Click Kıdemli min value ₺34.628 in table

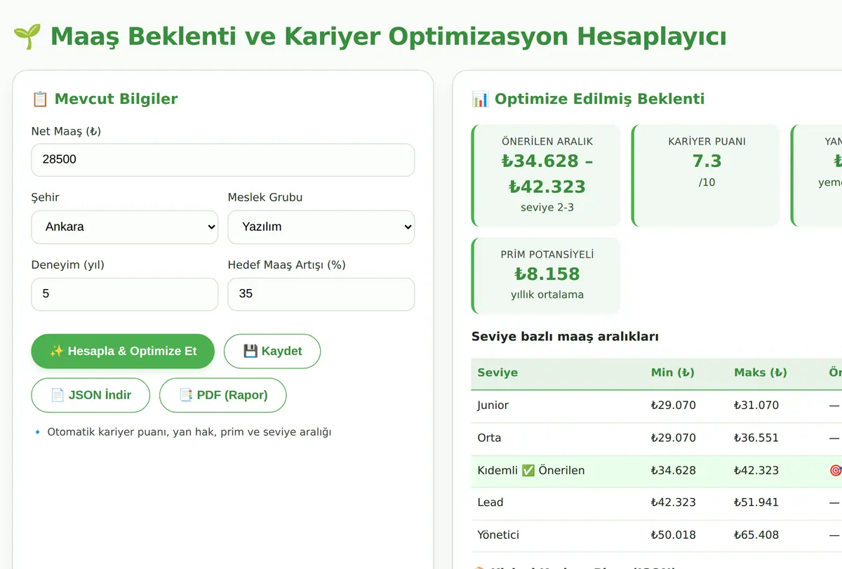[x=674, y=471]
